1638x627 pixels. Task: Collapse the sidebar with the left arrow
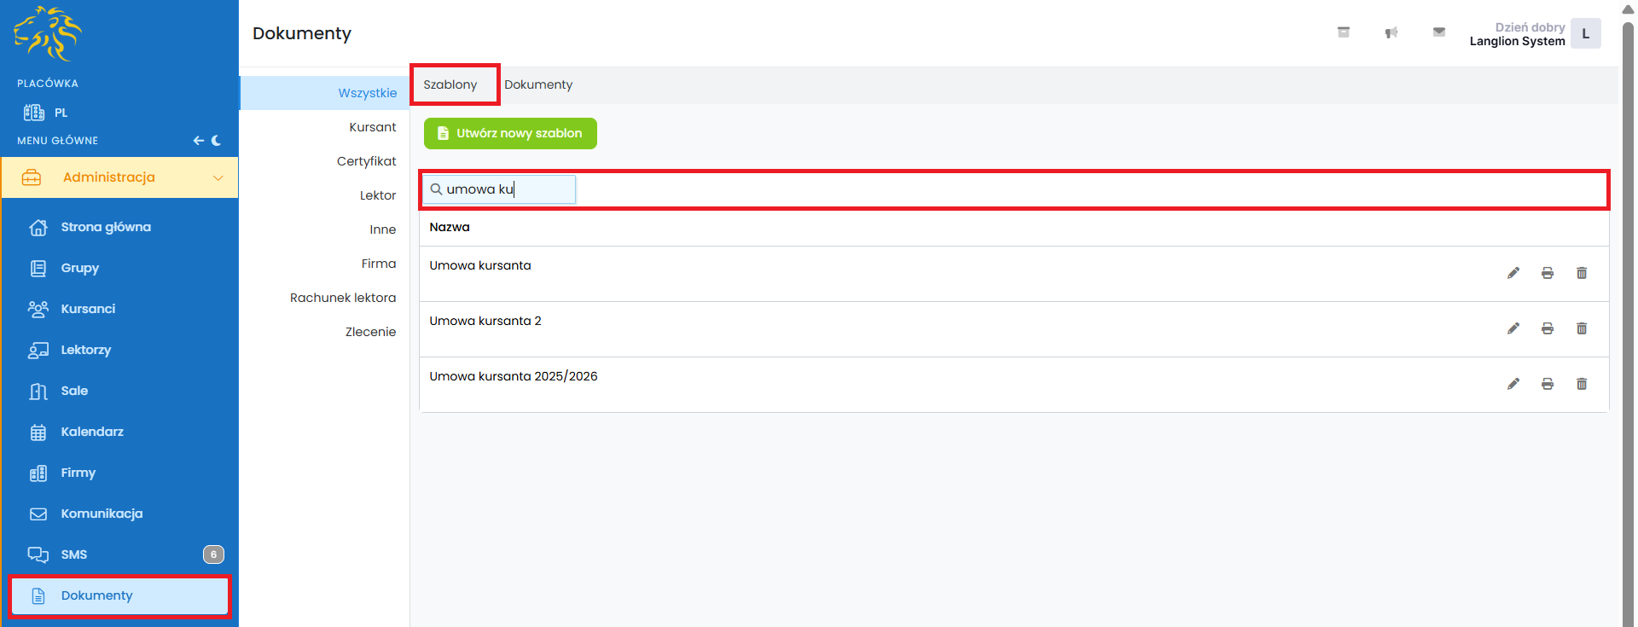198,141
